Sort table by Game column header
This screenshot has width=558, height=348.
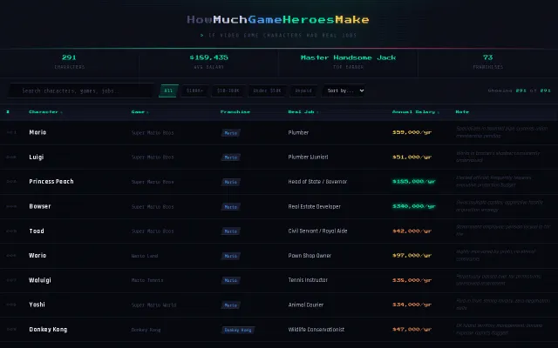(139, 112)
